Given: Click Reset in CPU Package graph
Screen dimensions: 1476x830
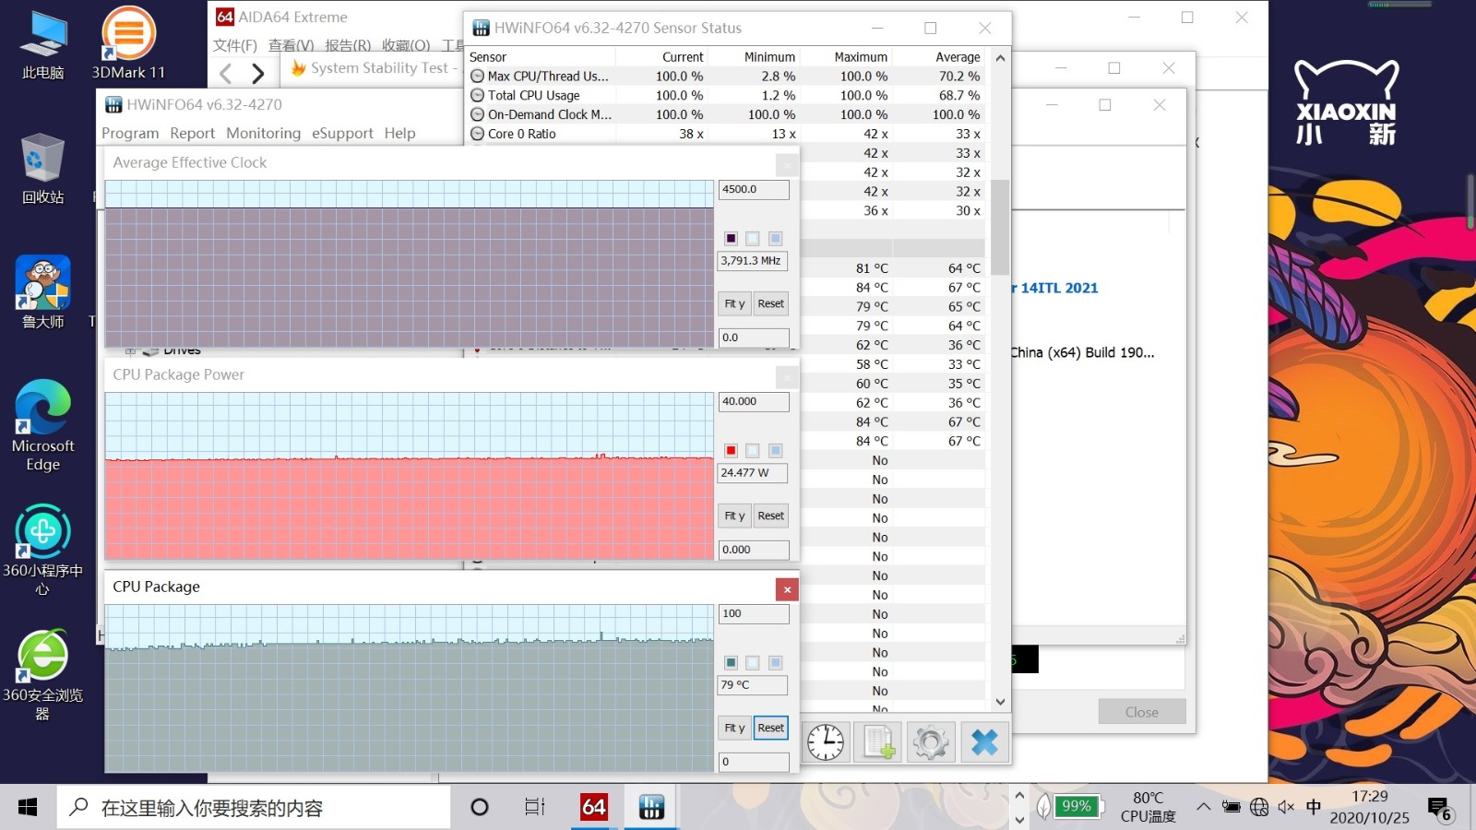Looking at the screenshot, I should (x=770, y=728).
